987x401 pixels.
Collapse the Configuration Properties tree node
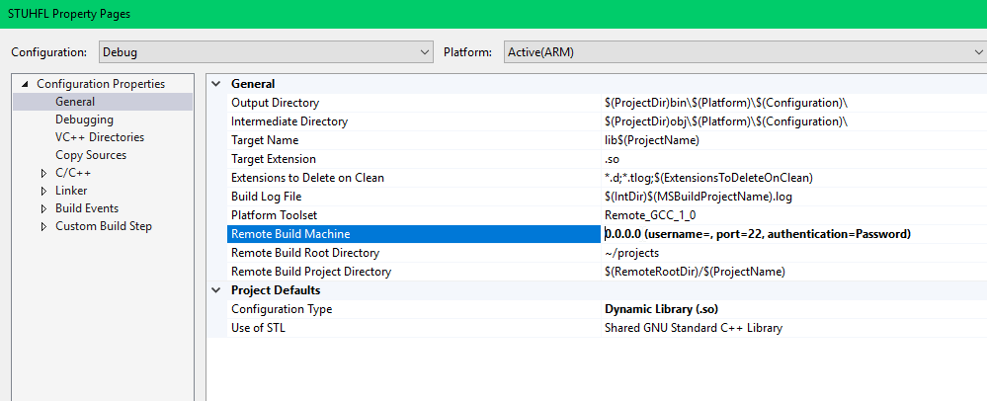pyautogui.click(x=25, y=84)
